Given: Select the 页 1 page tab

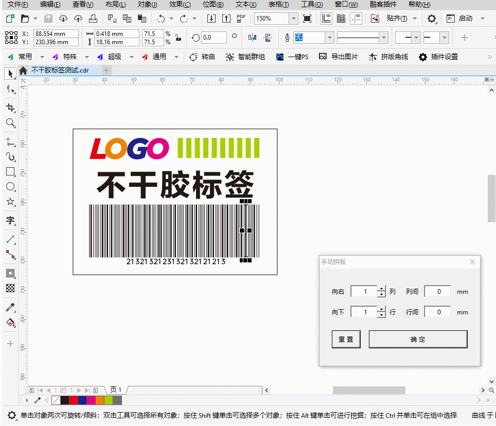Looking at the screenshot, I should [x=115, y=389].
